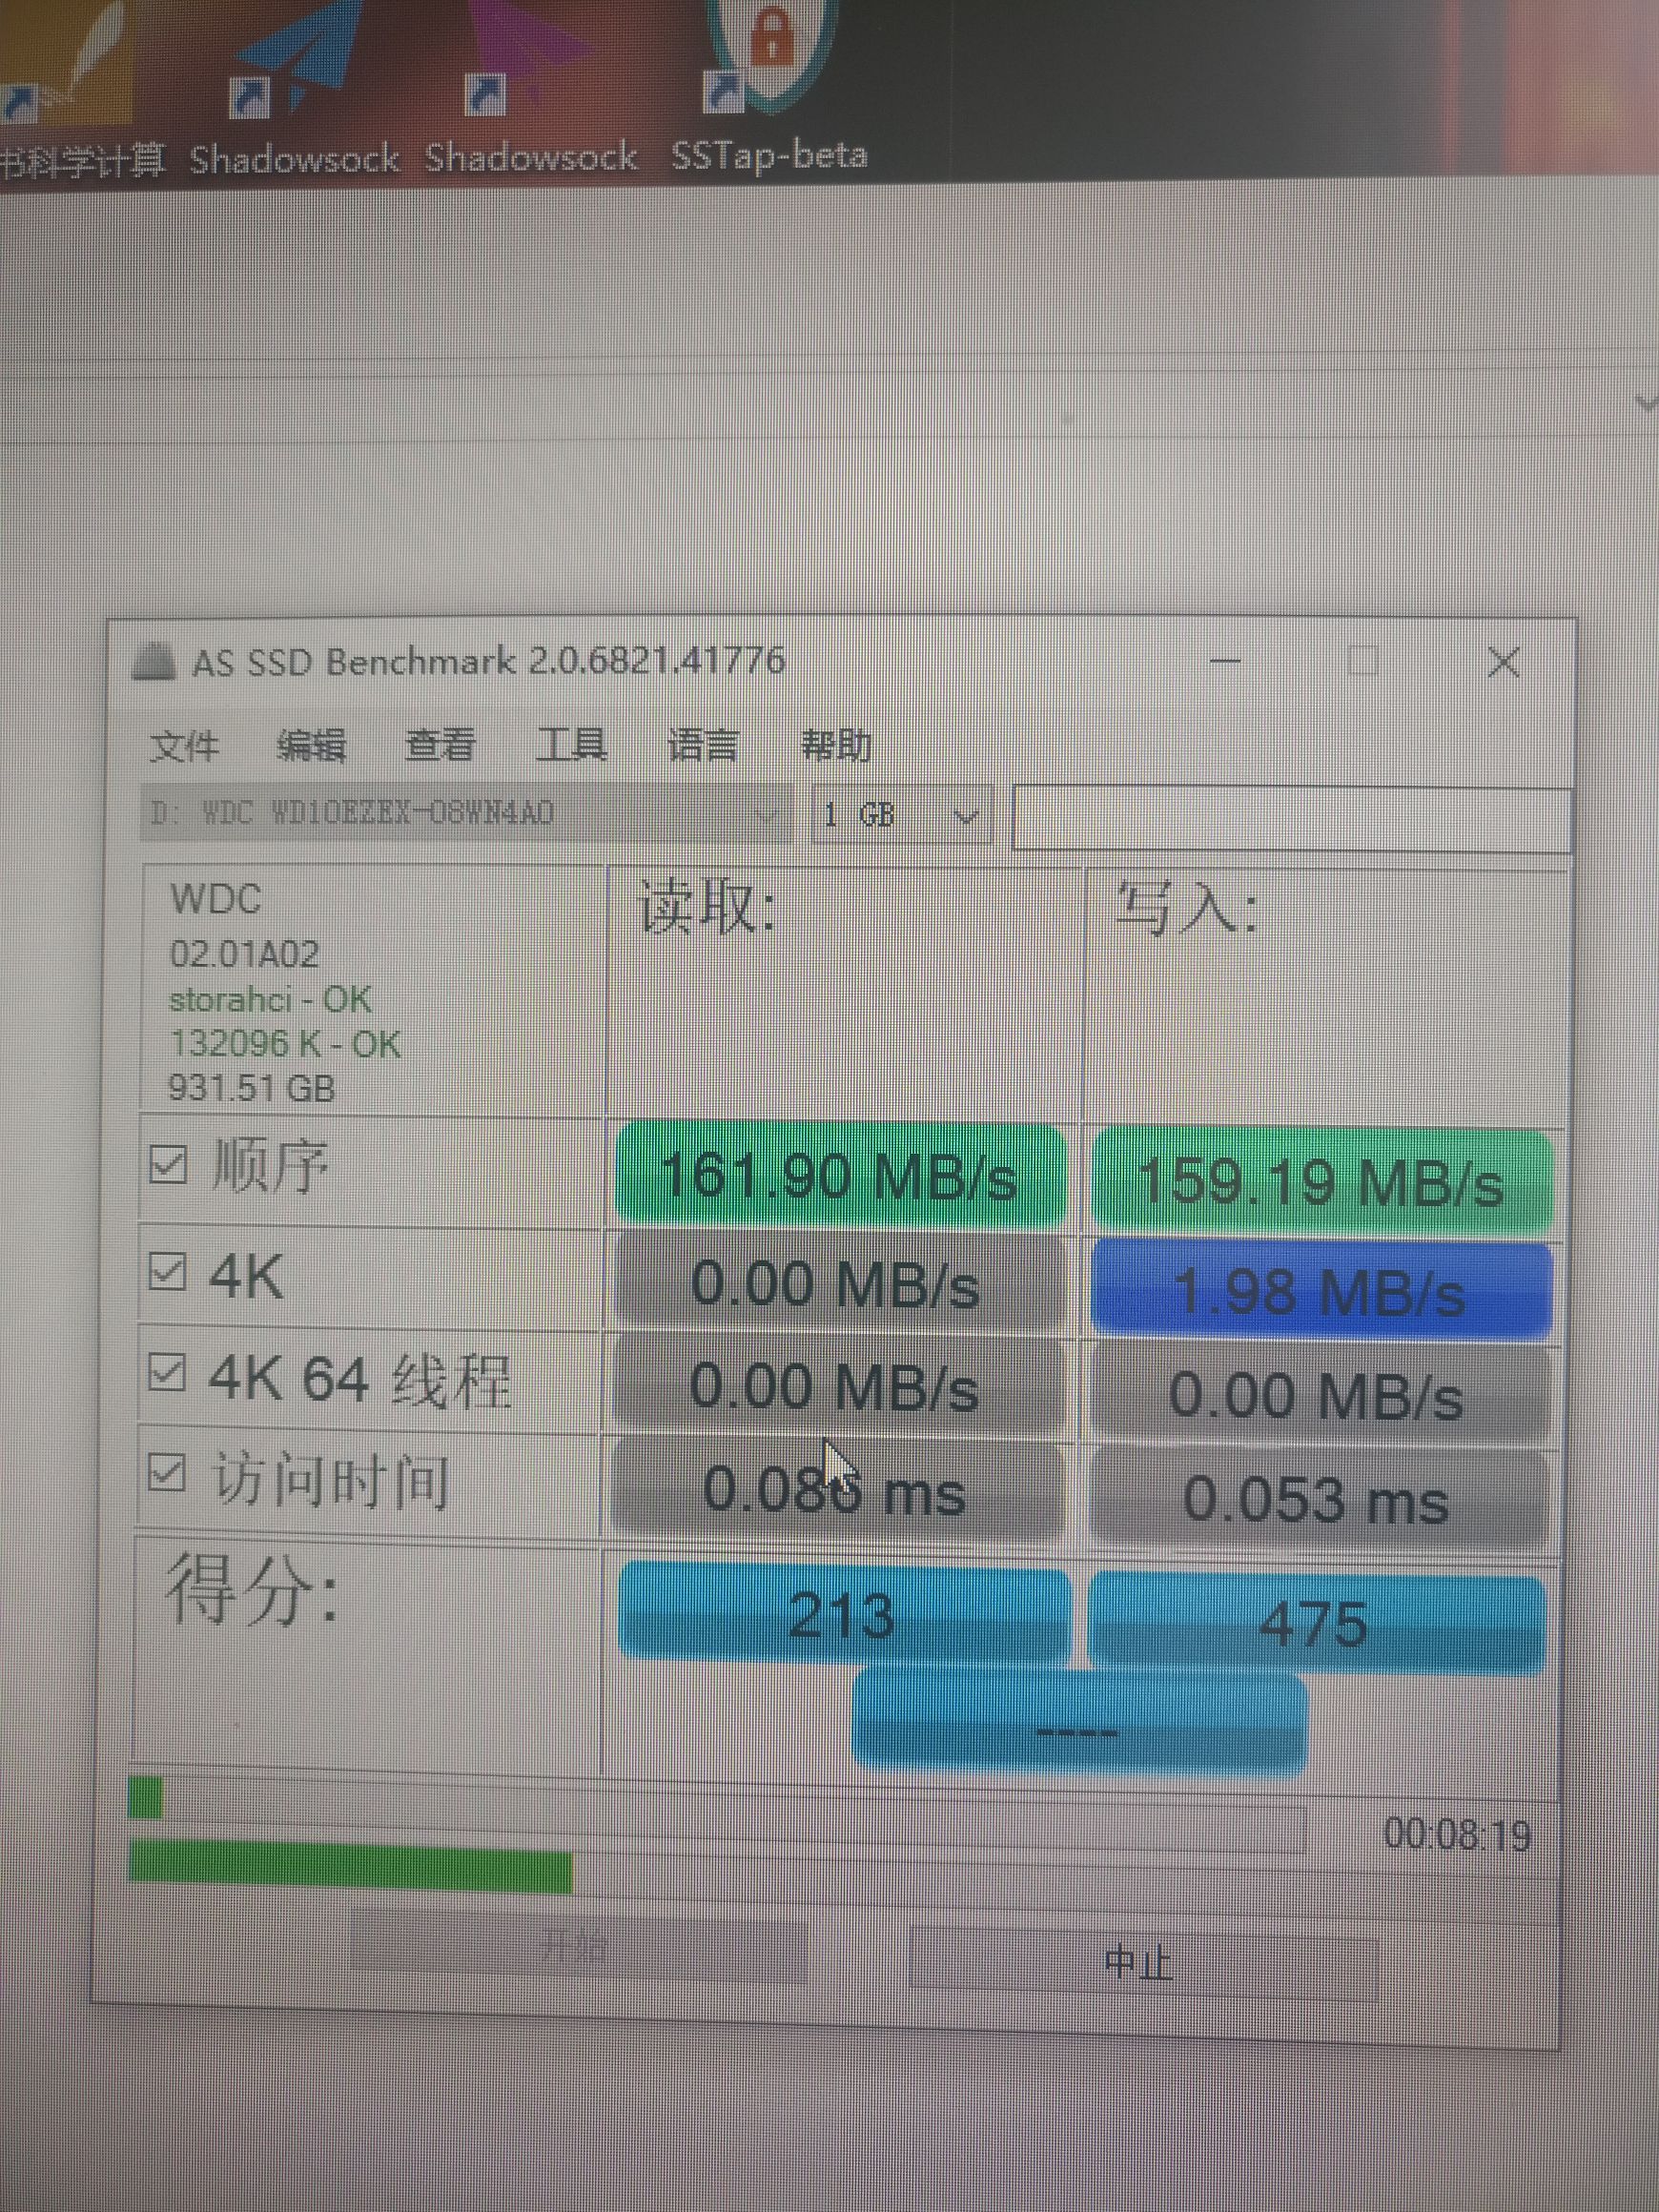Open the 帮助 menu
The width and height of the screenshot is (1659, 2212).
(837, 744)
